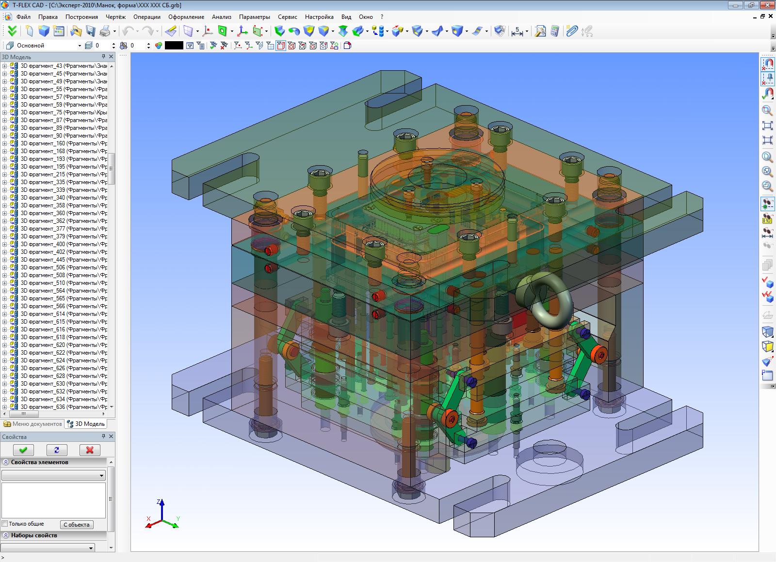This screenshot has height=562, width=776.
Task: Expand the 3D фрагмент_160 tree node
Action: point(4,143)
